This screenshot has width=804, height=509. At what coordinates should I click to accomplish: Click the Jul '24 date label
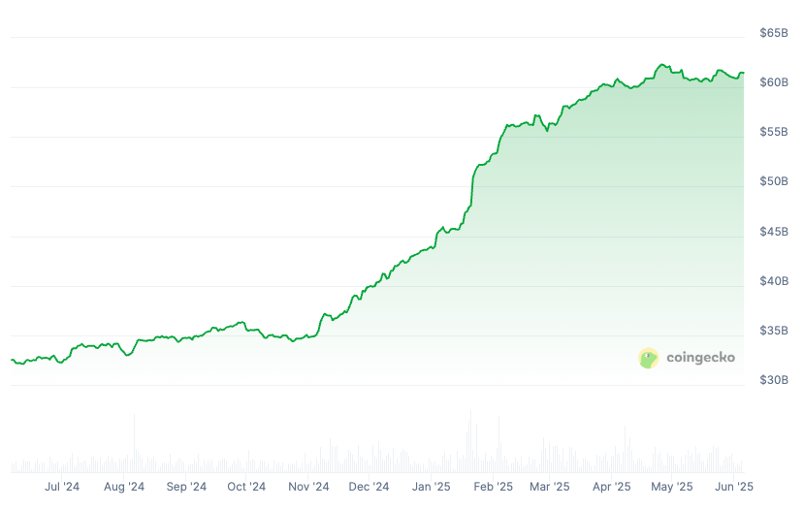point(62,487)
